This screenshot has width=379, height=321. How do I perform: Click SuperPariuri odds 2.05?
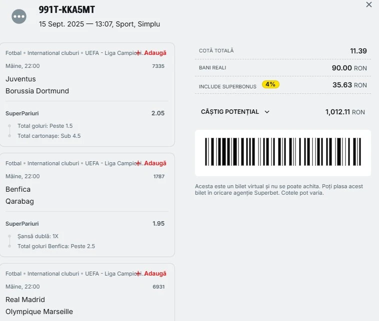158,113
